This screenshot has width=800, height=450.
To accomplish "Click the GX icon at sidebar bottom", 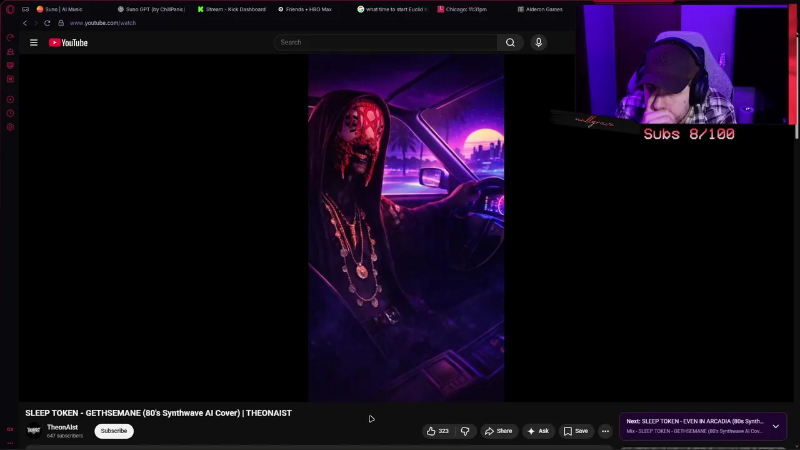I will (x=10, y=429).
